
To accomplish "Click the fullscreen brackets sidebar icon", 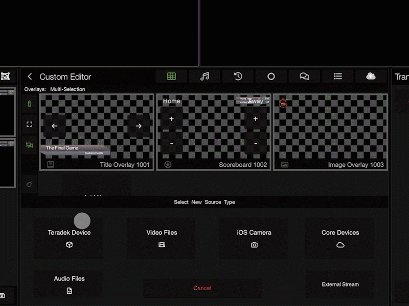I will pos(29,124).
